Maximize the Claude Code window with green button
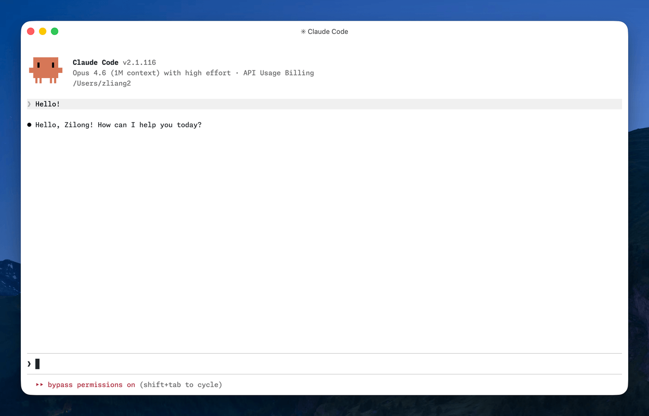 coord(55,31)
